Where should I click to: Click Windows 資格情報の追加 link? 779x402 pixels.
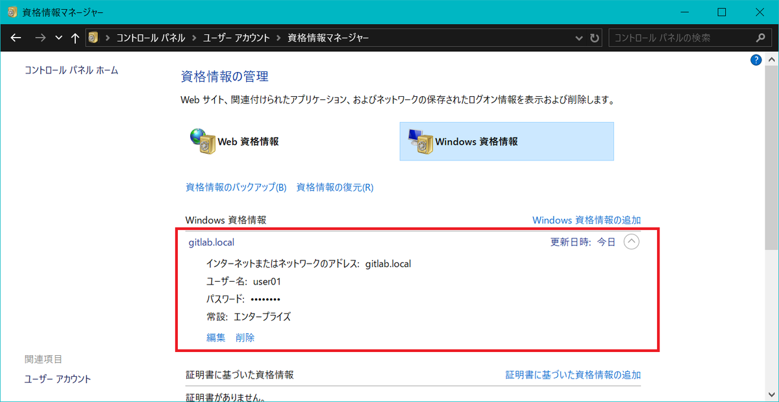[x=587, y=220]
